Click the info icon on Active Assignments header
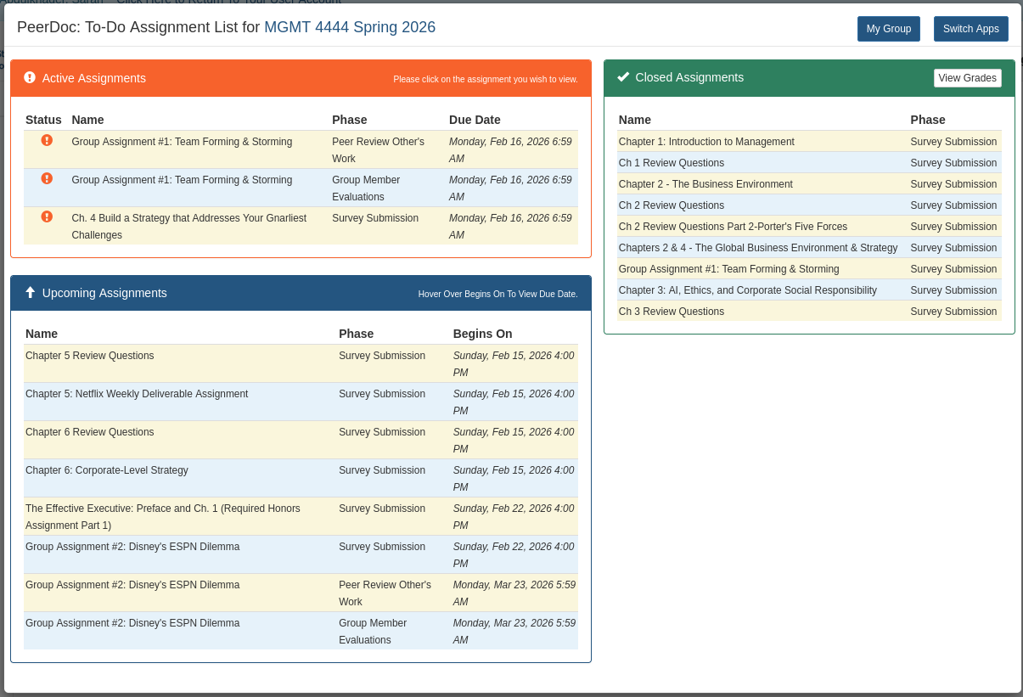Viewport: 1023px width, 697px height. (x=30, y=77)
